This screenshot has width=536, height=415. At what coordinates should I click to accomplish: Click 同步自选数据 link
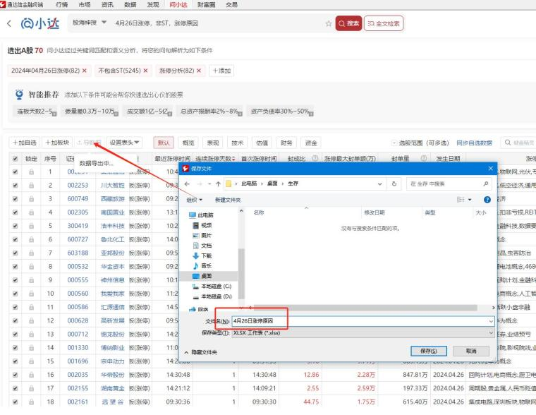coord(474,143)
